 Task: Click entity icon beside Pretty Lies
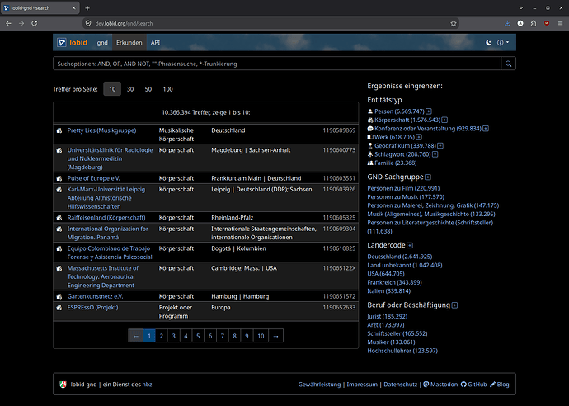(x=59, y=130)
